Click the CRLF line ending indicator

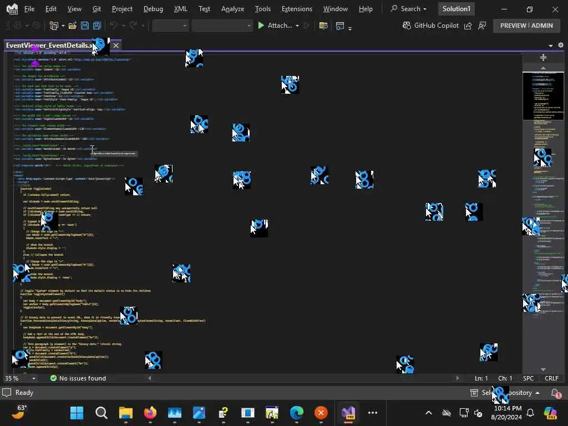click(551, 378)
